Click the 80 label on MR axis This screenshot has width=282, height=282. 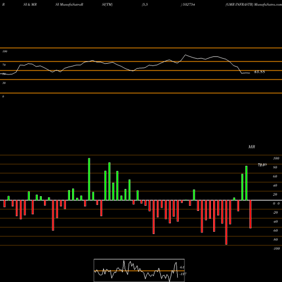pyautogui.click(x=275, y=168)
